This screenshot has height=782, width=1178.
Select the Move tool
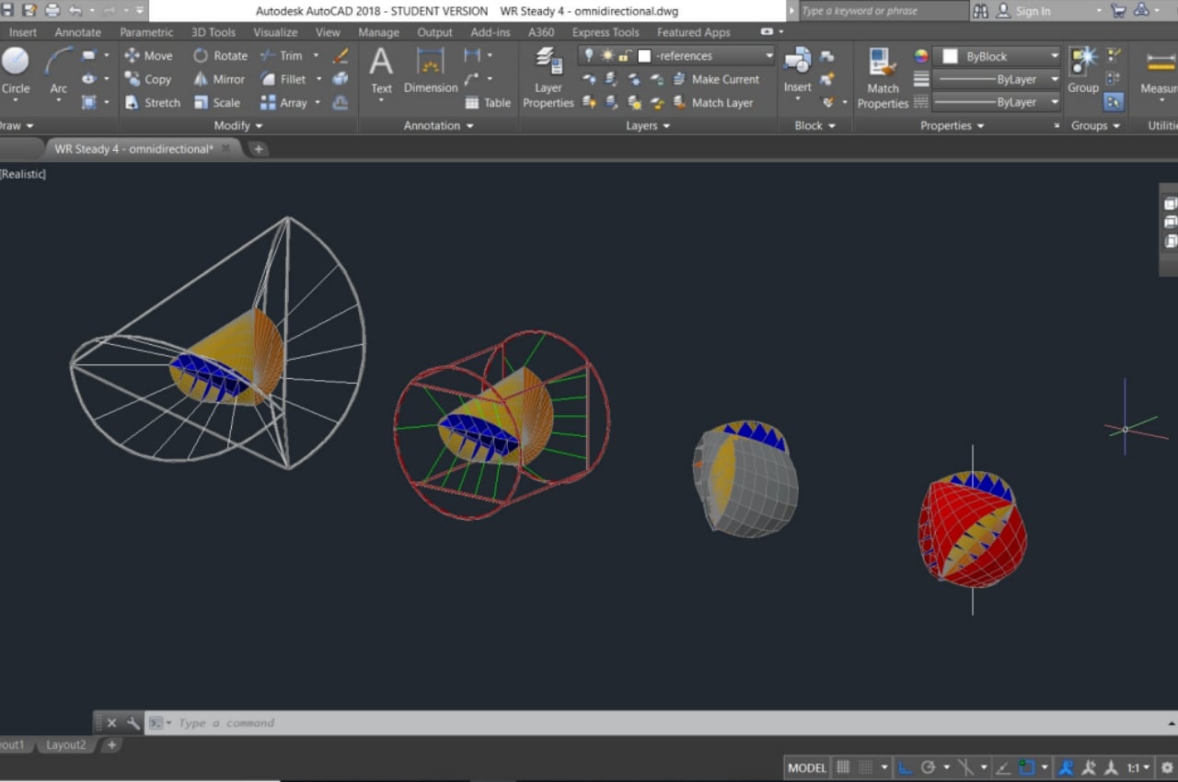click(148, 55)
